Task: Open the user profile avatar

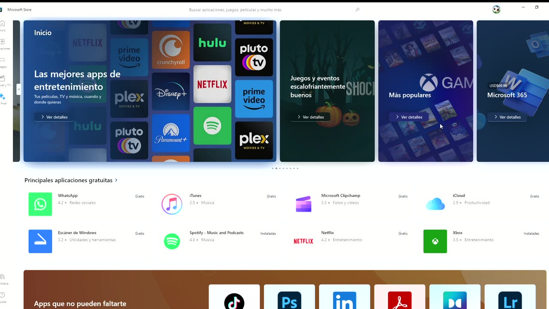Action: (496, 9)
